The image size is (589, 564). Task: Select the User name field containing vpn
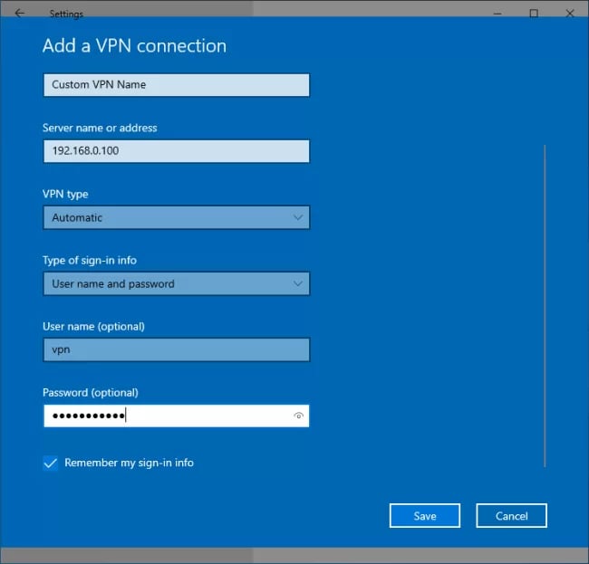(x=177, y=349)
